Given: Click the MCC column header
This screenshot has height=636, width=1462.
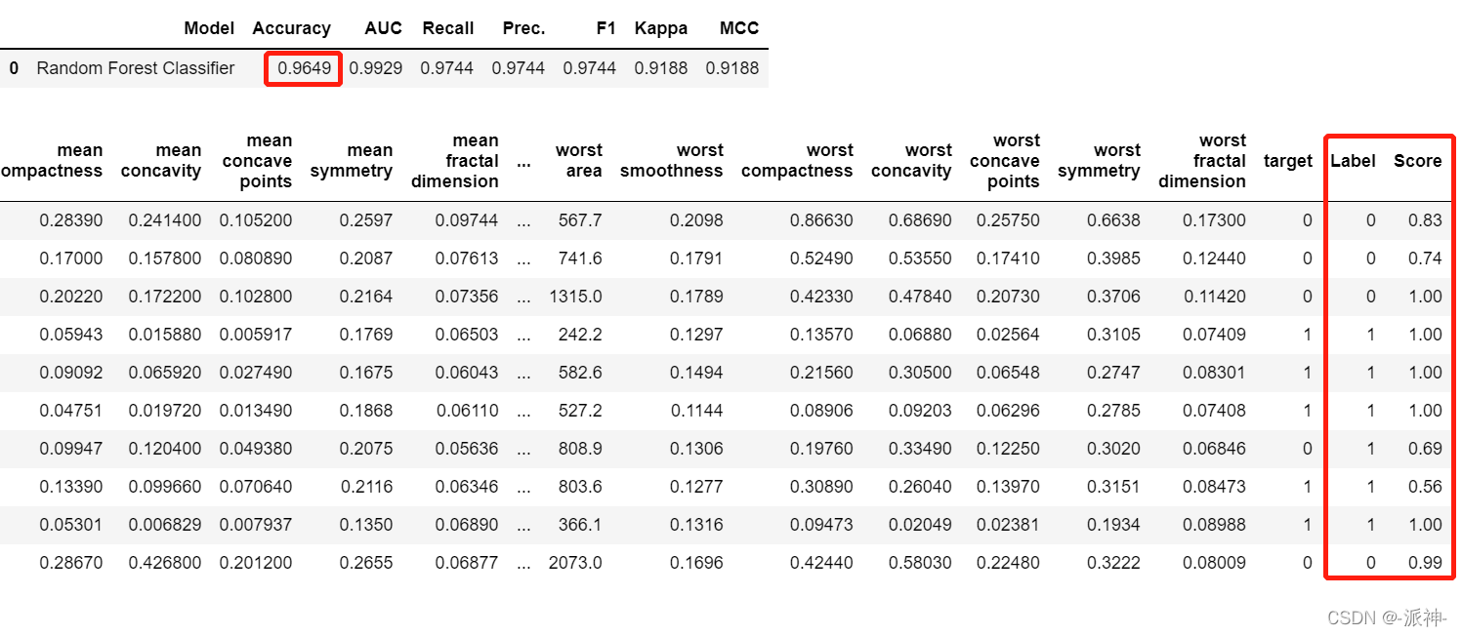Looking at the screenshot, I should (738, 28).
